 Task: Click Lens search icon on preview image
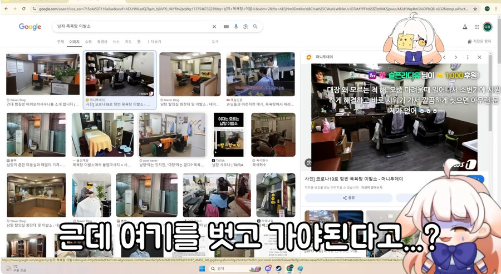point(308,163)
